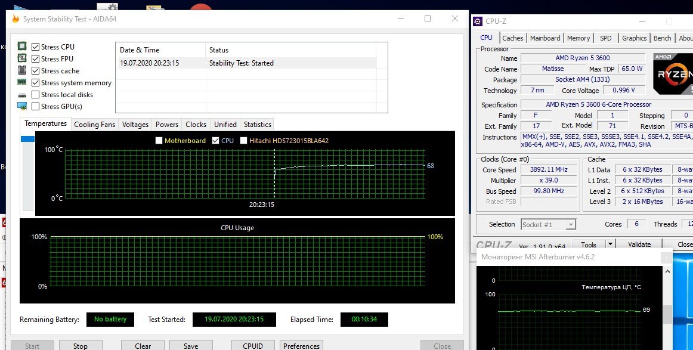Click the Technology 7 nm value
This screenshot has width=693, height=350.
click(537, 90)
